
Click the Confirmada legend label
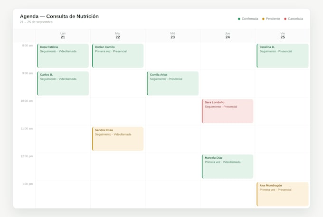[x=250, y=18]
